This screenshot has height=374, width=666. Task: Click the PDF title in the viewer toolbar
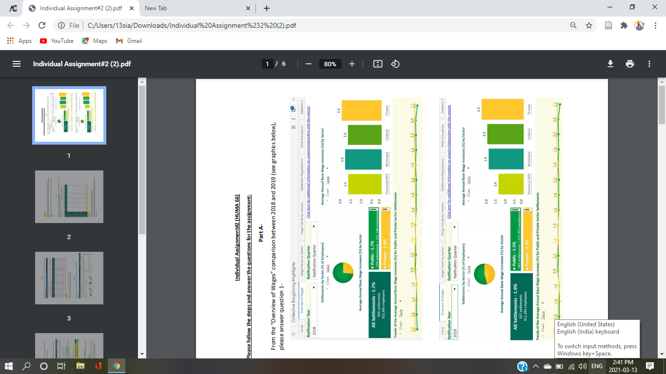pyautogui.click(x=82, y=64)
